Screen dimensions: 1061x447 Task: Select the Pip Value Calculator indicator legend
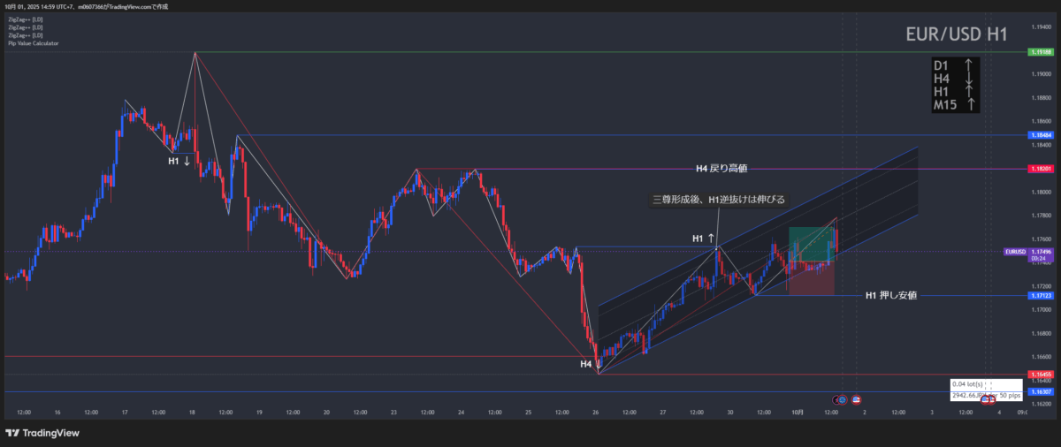click(x=34, y=42)
